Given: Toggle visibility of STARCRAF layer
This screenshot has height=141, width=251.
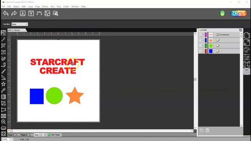Looking at the screenshot, I should (x=200, y=35).
